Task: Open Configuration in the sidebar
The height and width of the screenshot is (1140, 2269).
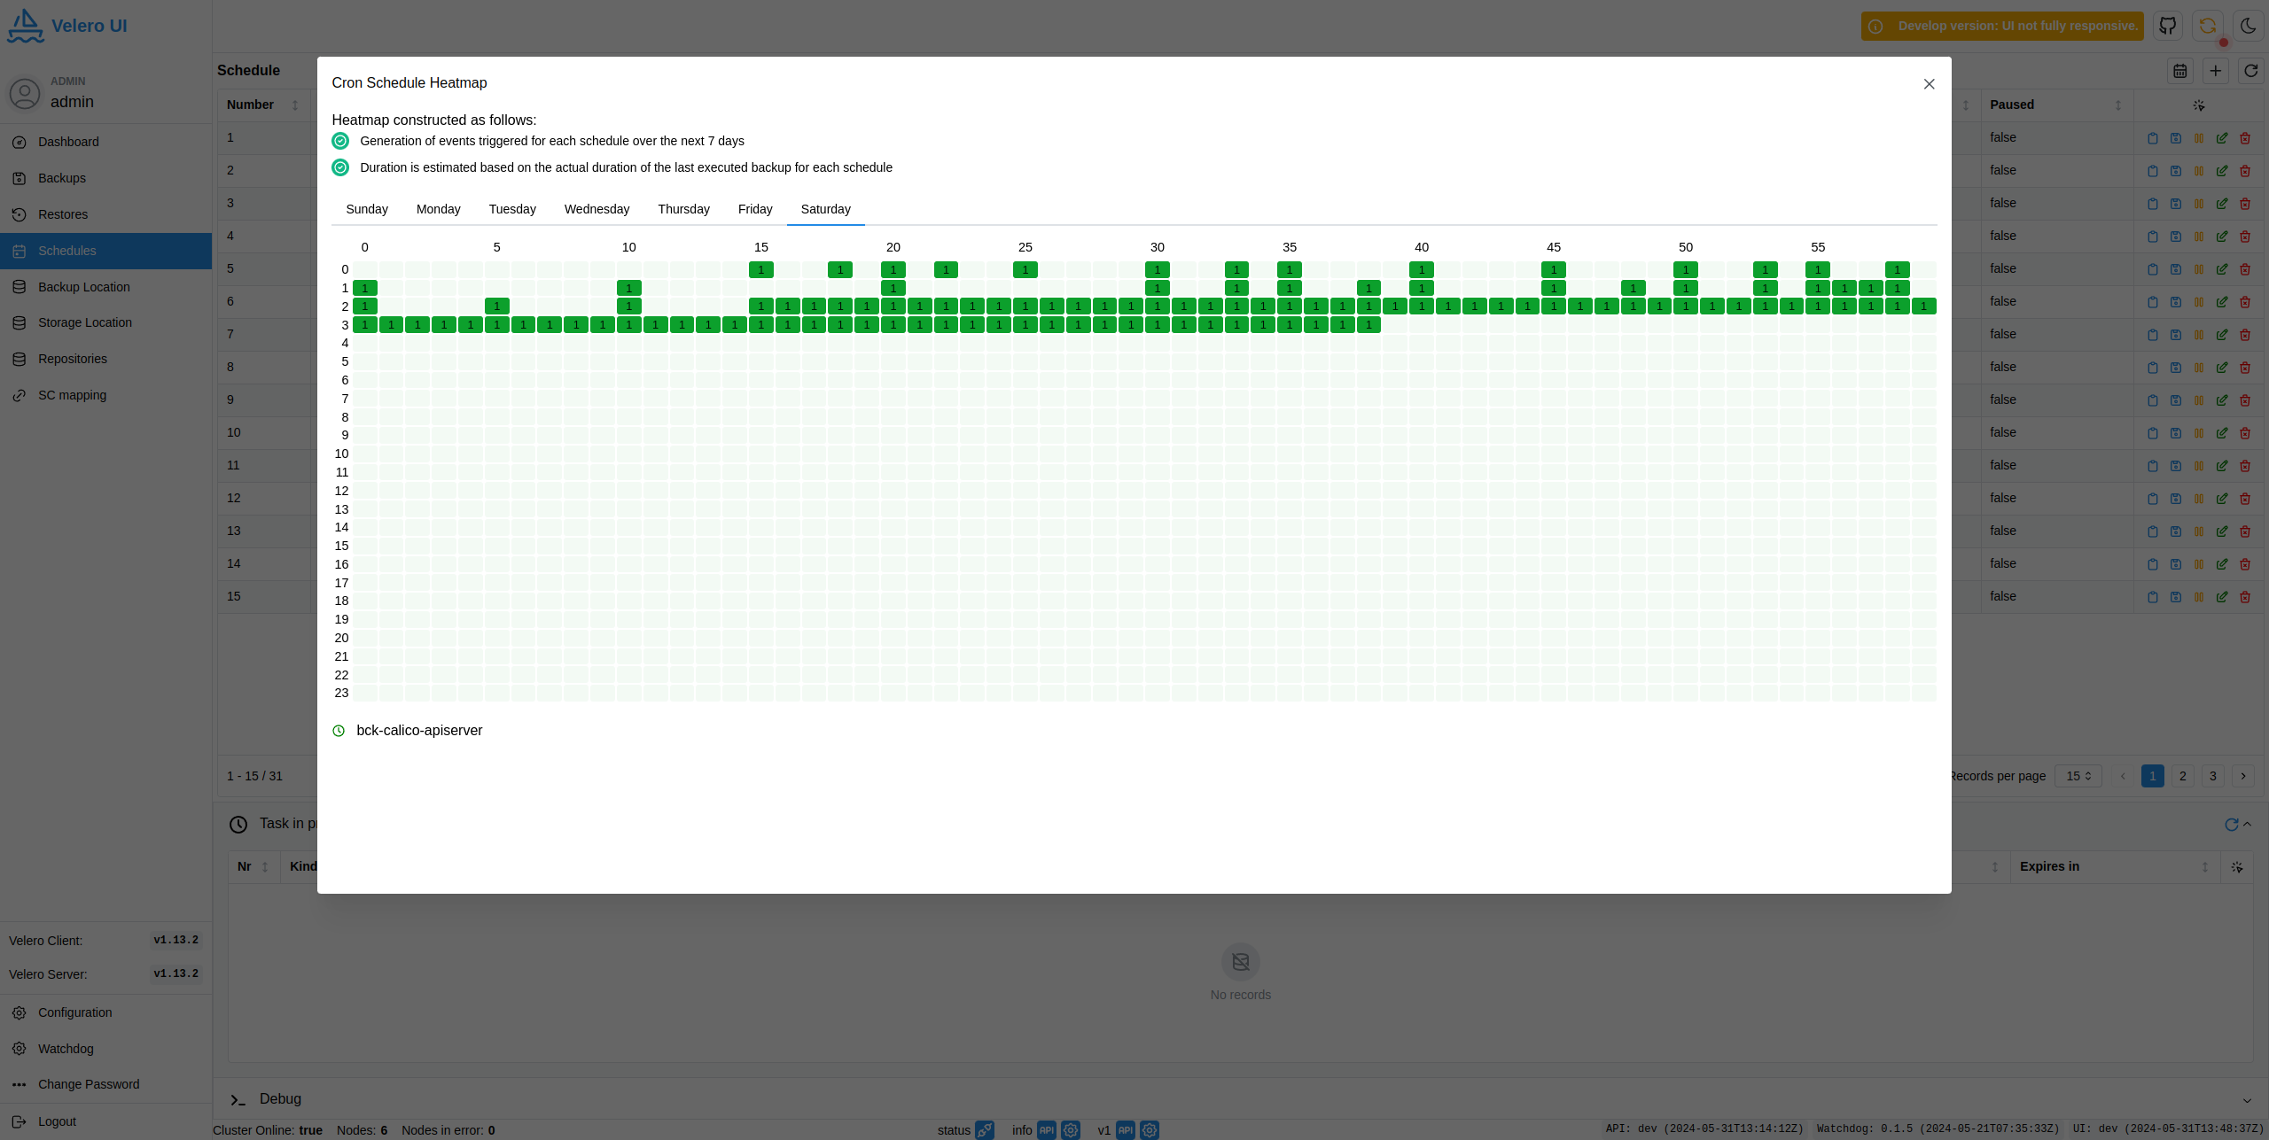Action: pyautogui.click(x=106, y=1012)
